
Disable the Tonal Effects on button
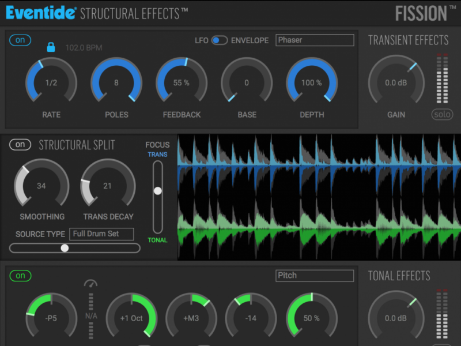(20, 276)
